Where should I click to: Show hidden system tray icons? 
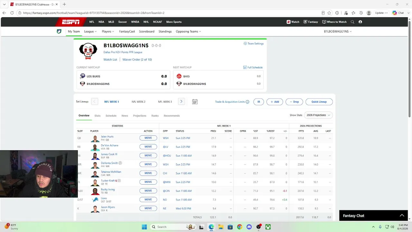point(373,227)
